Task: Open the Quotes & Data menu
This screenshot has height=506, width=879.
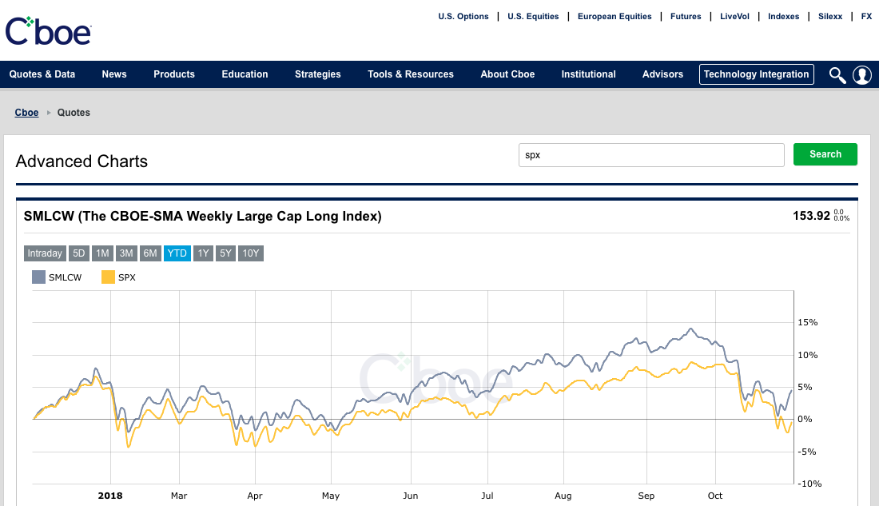Action: (42, 74)
